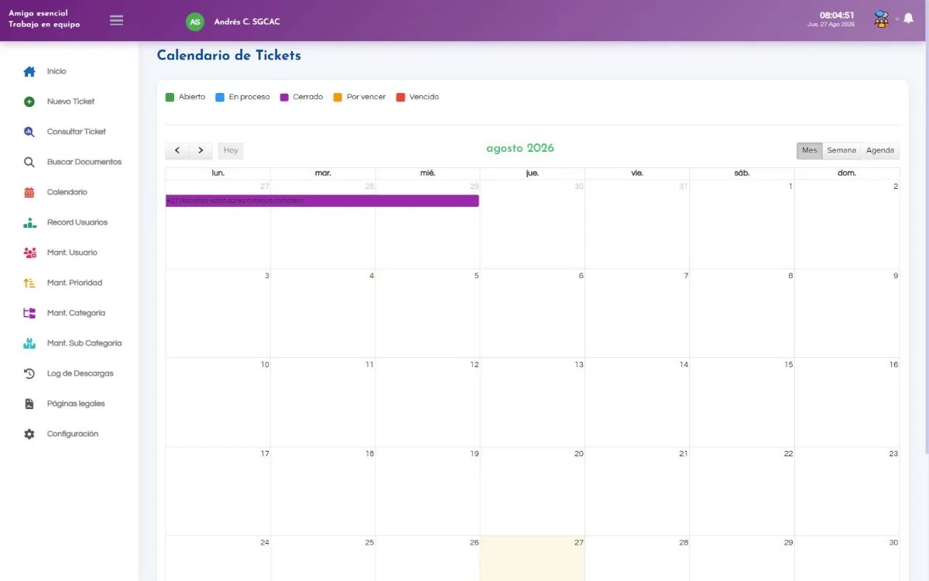The height and width of the screenshot is (581, 929).
Task: Open Páginas legales menu item
Action: pyautogui.click(x=76, y=404)
